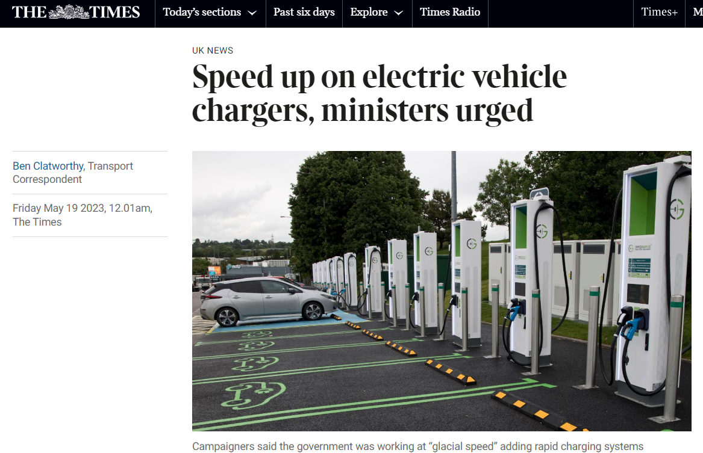Click Transport Correspondent byline text
This screenshot has height=453, width=703.
click(73, 173)
